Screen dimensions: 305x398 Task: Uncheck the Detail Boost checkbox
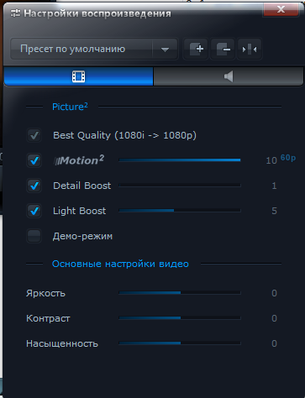(34, 186)
